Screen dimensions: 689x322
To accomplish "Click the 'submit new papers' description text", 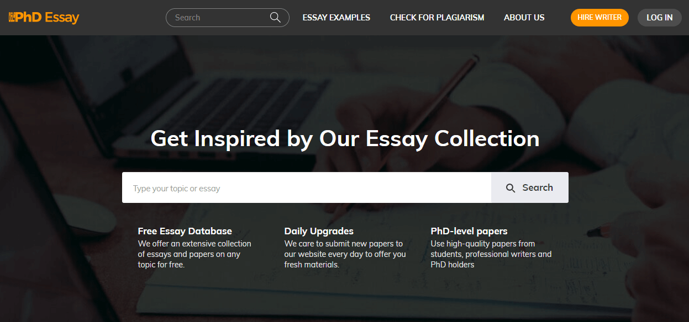I will click(x=345, y=254).
